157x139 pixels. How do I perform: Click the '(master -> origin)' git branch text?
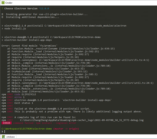[66, 129]
